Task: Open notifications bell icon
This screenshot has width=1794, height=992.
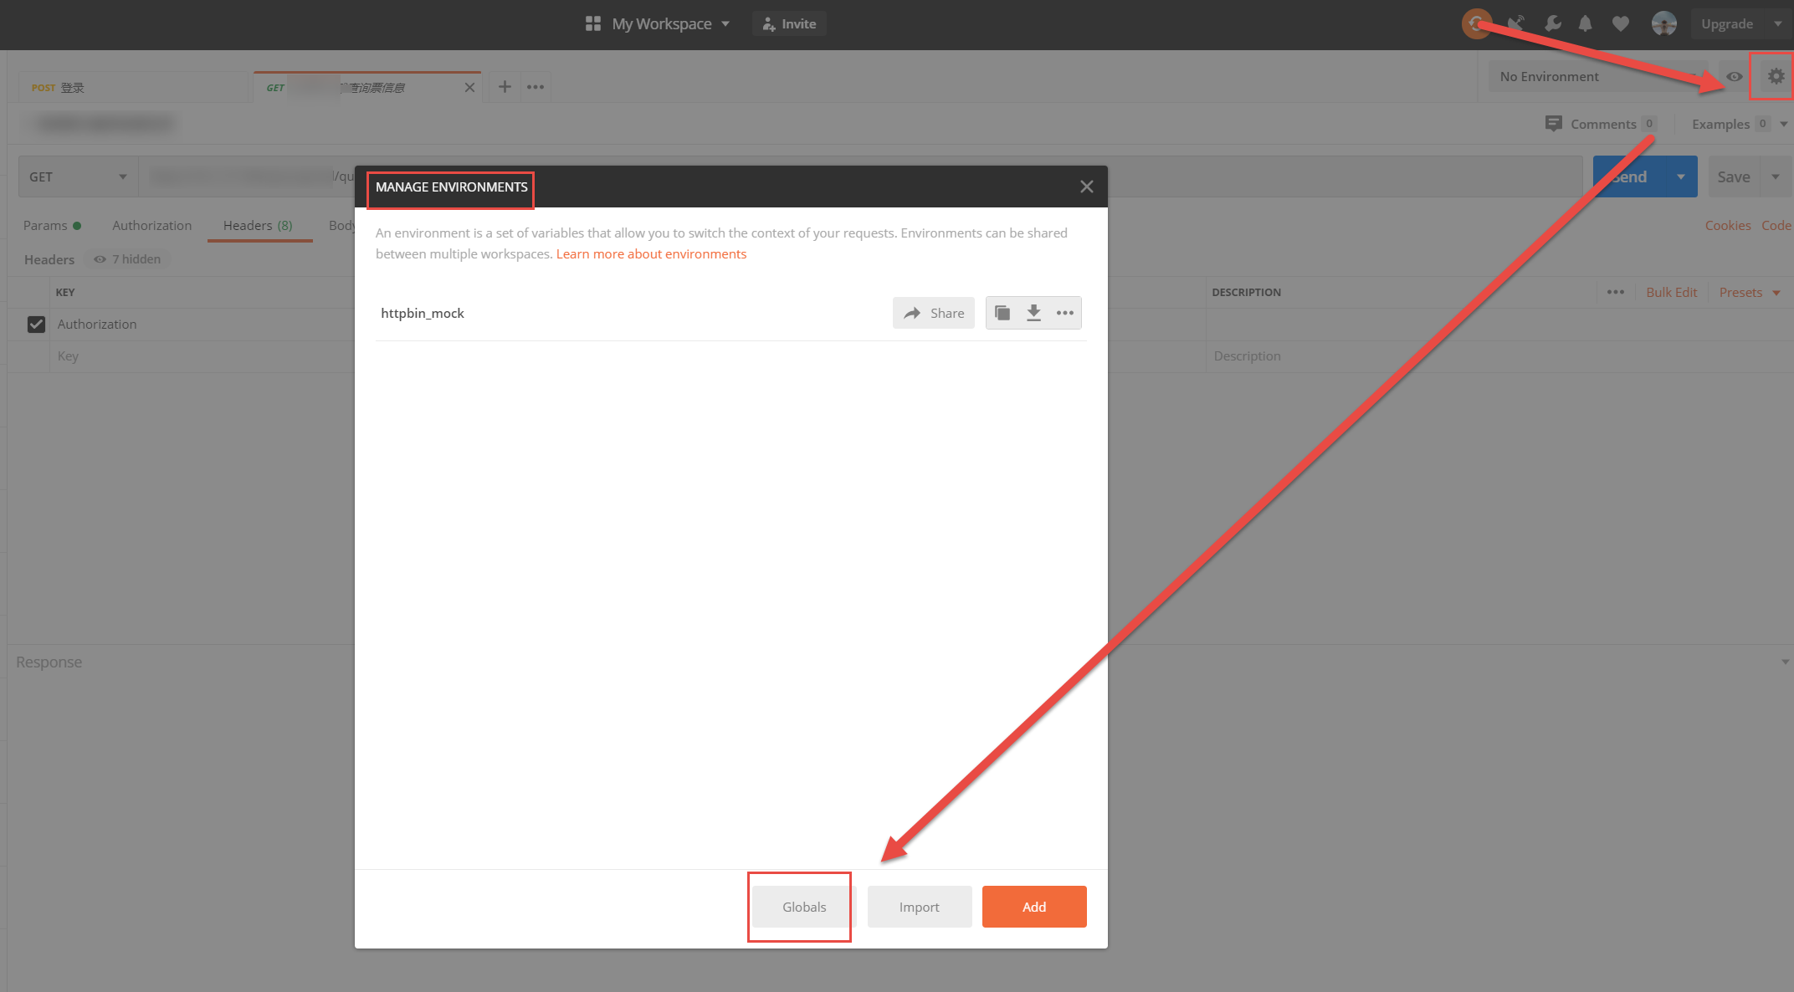Action: click(1585, 23)
